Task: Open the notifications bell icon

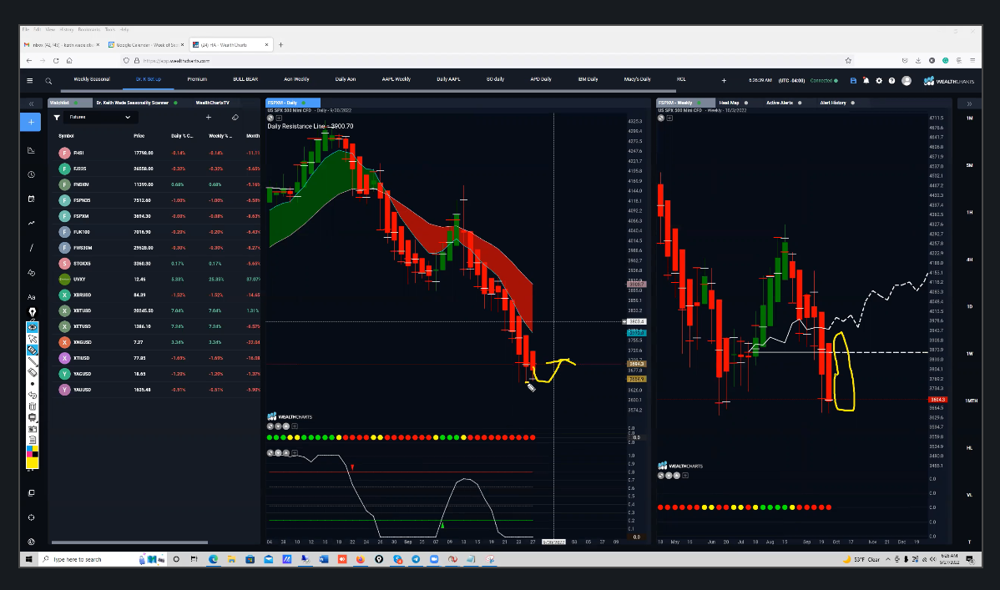Action: pyautogui.click(x=866, y=80)
